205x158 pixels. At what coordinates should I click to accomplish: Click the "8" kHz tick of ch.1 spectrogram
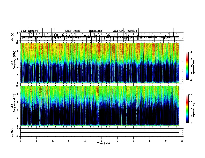pyautogui.click(x=18, y=51)
